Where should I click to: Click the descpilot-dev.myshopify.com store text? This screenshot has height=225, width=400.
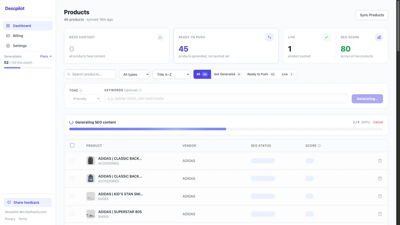point(25,212)
